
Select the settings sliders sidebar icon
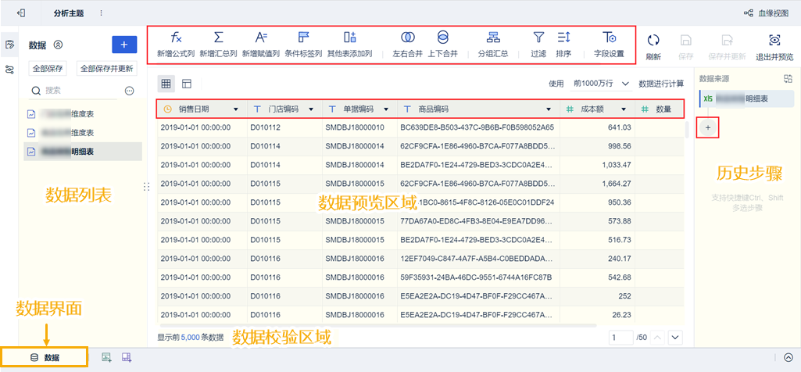pyautogui.click(x=9, y=70)
